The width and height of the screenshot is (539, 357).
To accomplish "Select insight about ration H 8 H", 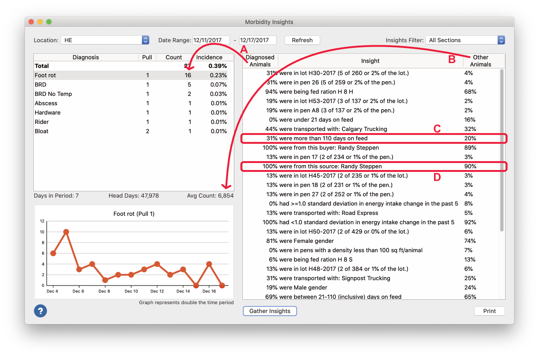I will (x=371, y=91).
